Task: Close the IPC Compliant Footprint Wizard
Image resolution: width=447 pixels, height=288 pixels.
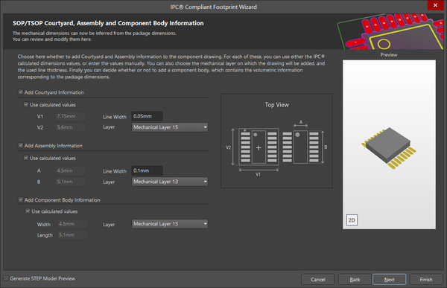Action: (x=435, y=5)
